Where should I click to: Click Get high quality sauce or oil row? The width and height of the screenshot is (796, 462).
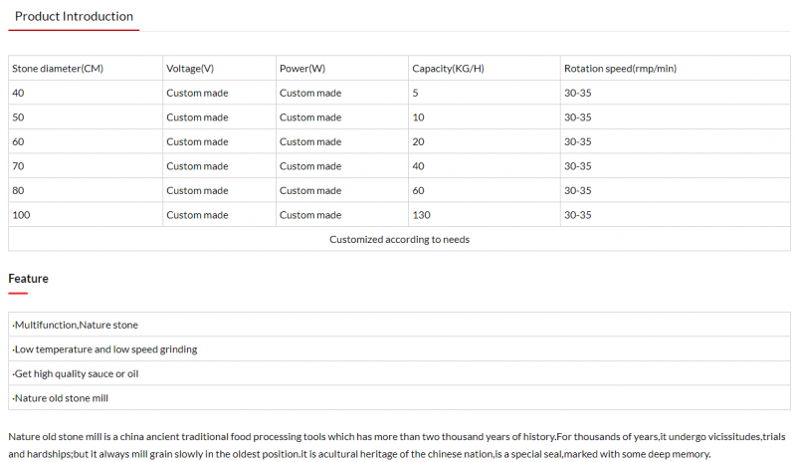76,373
